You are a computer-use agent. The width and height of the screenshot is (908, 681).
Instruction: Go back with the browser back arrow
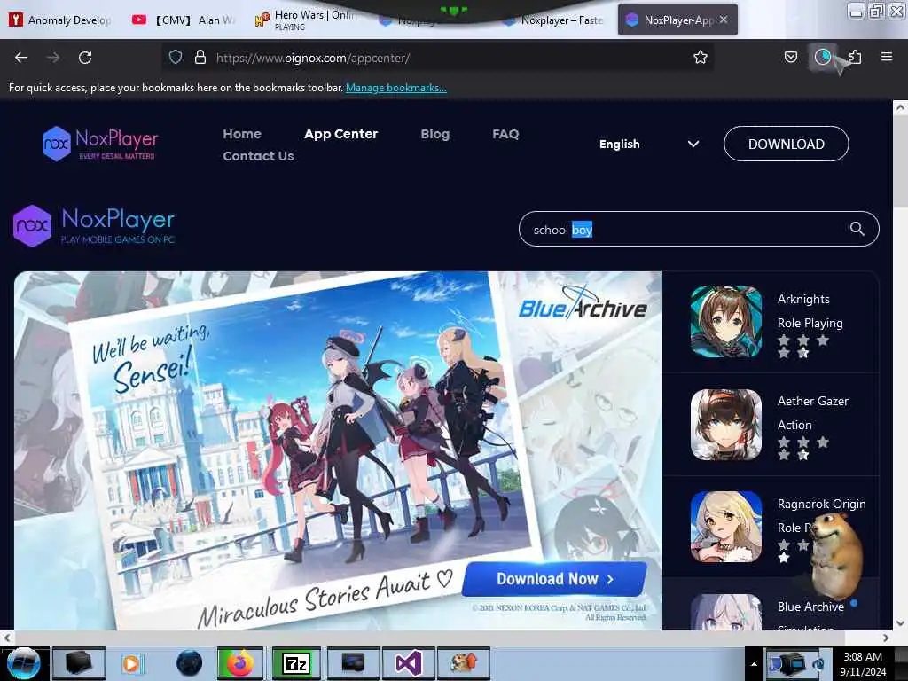tap(21, 58)
